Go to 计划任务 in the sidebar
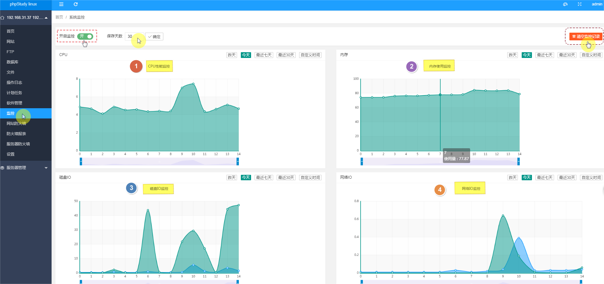This screenshot has width=604, height=284. [14, 93]
